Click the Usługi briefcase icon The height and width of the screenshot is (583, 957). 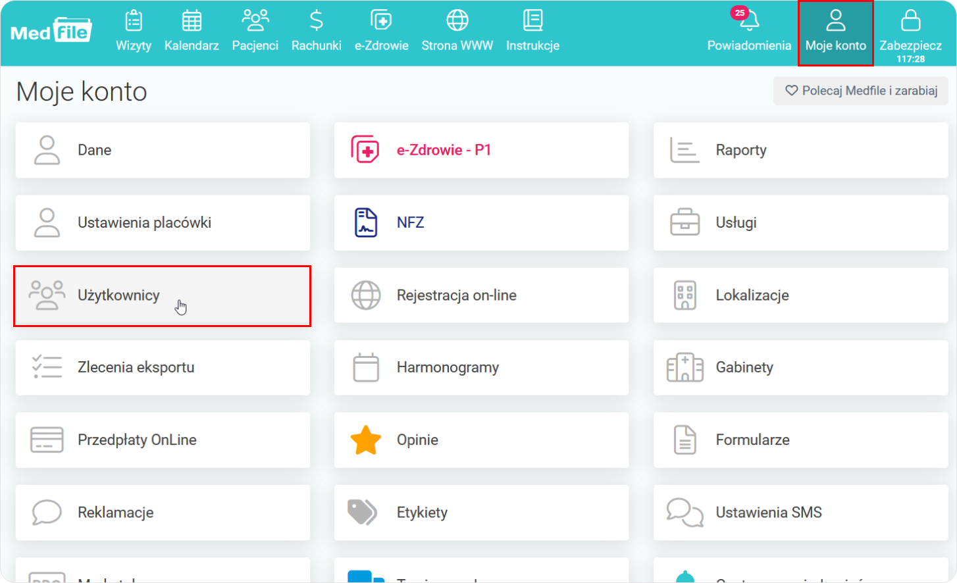tap(685, 222)
